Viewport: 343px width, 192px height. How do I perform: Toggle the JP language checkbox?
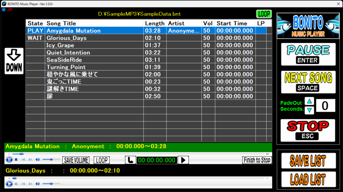click(4, 9)
